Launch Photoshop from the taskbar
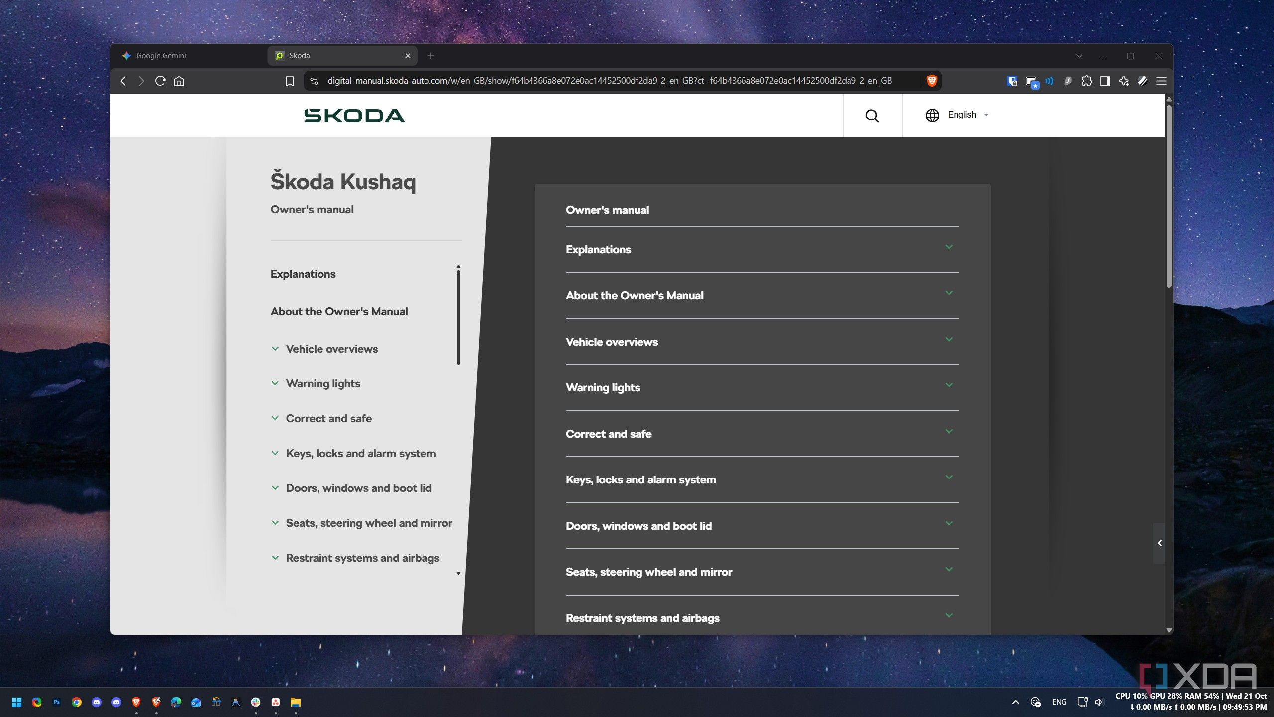The height and width of the screenshot is (717, 1274). (x=57, y=702)
